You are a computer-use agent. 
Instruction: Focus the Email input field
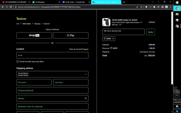(x=52, y=55)
